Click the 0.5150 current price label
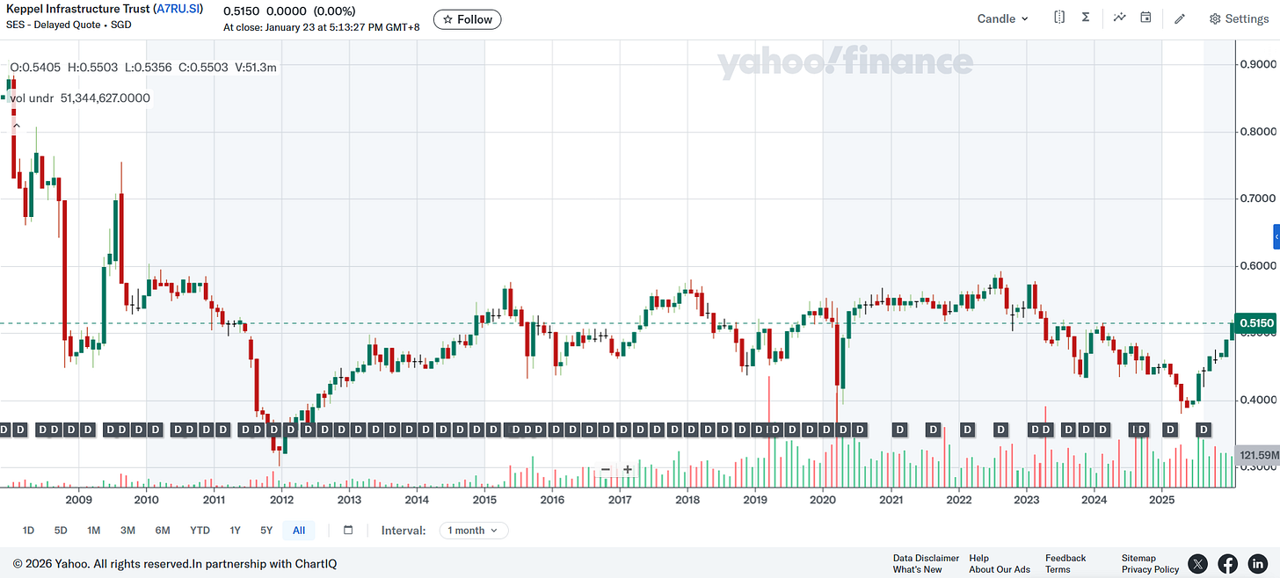This screenshot has height=578, width=1280. click(1256, 323)
